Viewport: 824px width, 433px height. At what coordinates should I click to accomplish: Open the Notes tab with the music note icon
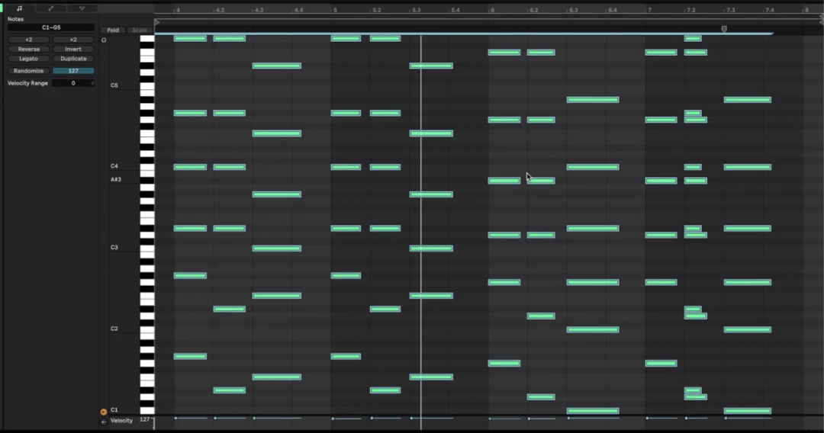tap(19, 8)
